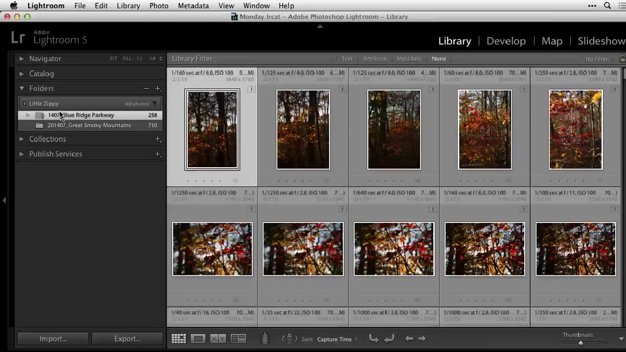Select the 1407_Blue Ridge Parkway folder row
Viewport: 626px width, 352px height.
(90, 115)
